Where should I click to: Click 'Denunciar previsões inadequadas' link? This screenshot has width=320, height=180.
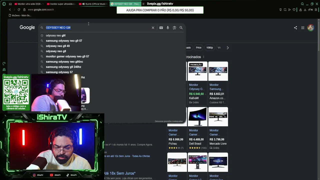click(169, 121)
